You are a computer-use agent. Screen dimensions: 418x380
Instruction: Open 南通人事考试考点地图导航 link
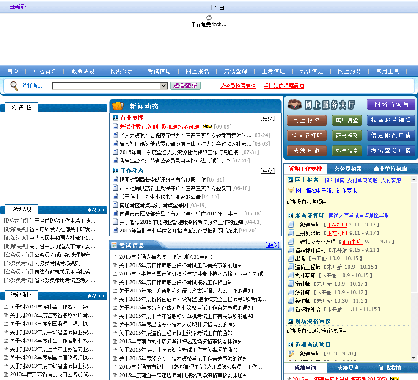(359, 215)
